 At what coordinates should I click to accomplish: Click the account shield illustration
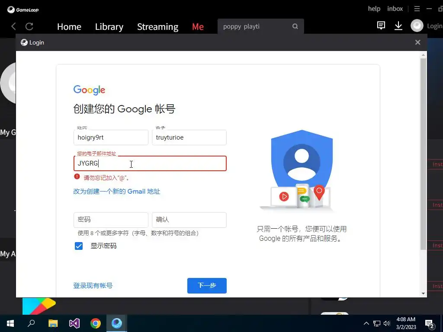coord(302,170)
